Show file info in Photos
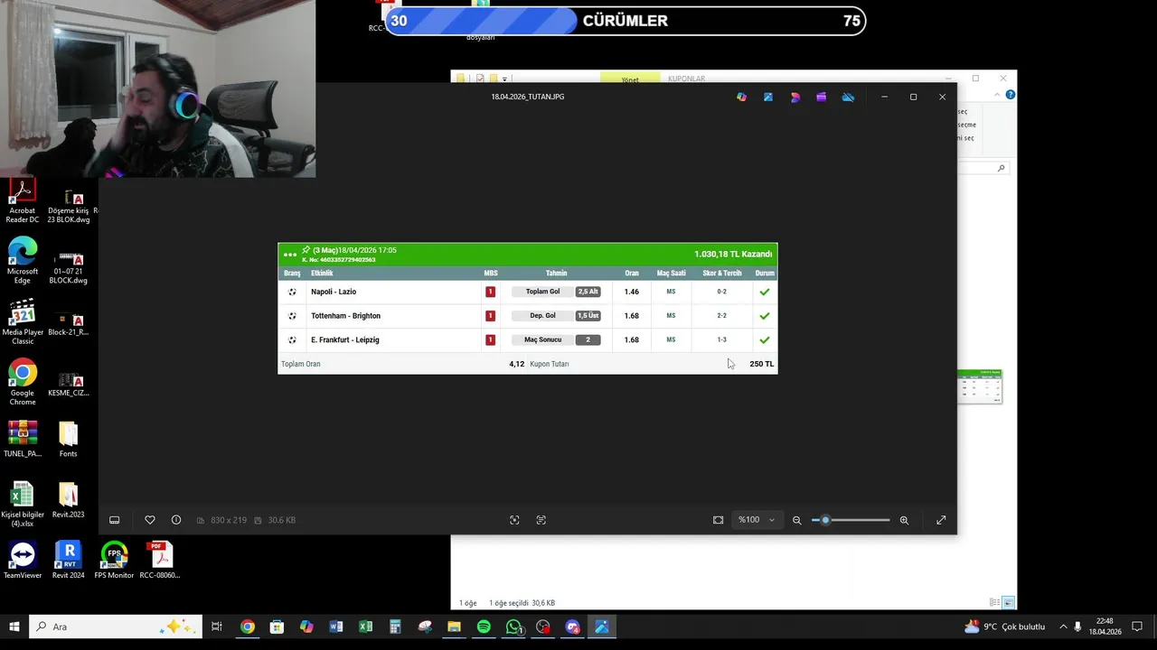Image resolution: width=1157 pixels, height=650 pixels. coord(176,520)
